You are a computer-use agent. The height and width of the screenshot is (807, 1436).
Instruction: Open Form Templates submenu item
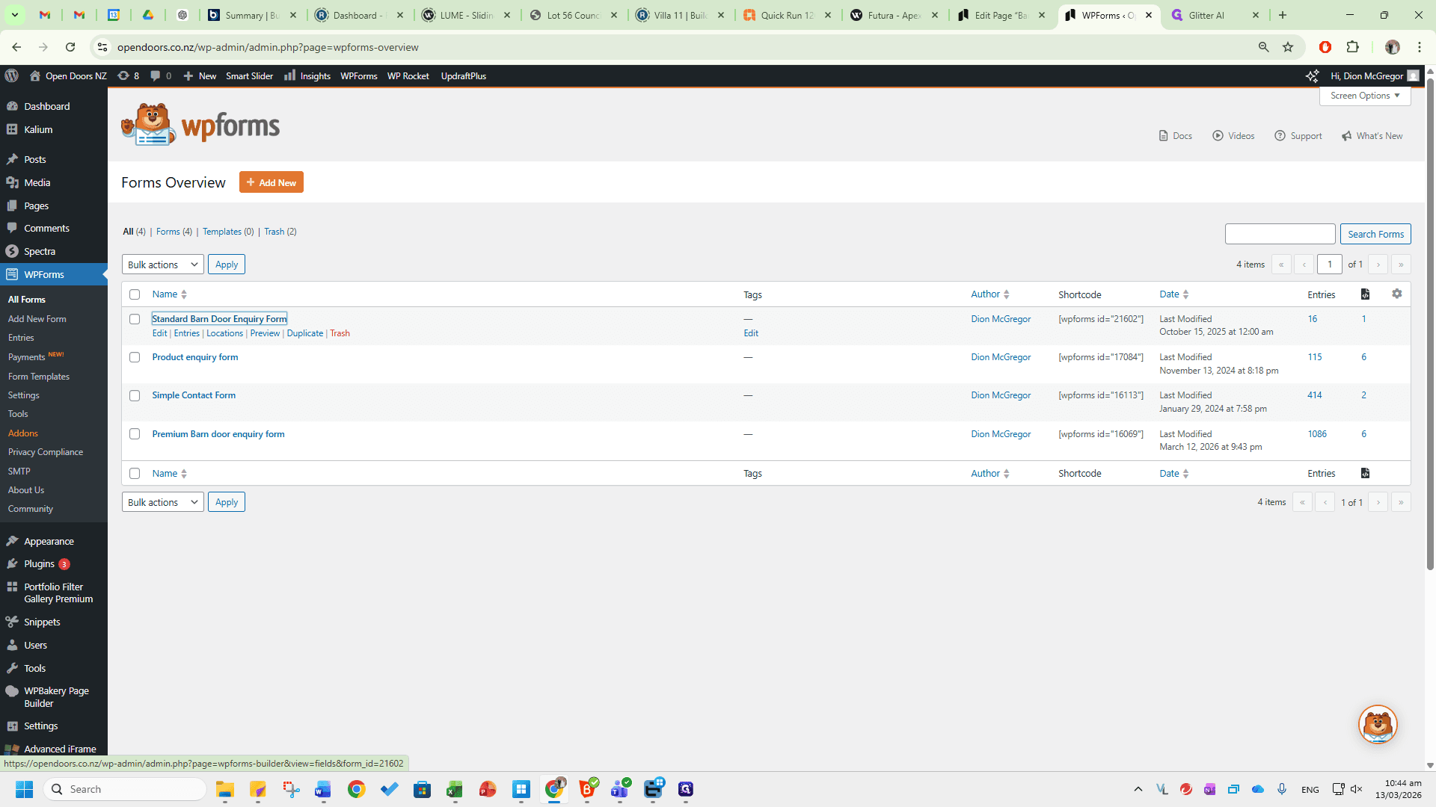(39, 377)
